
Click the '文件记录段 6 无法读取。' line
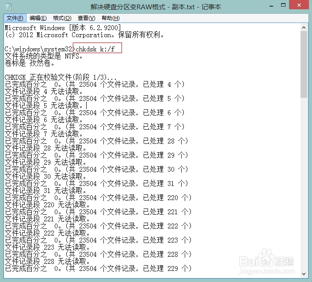pyautogui.click(x=44, y=120)
